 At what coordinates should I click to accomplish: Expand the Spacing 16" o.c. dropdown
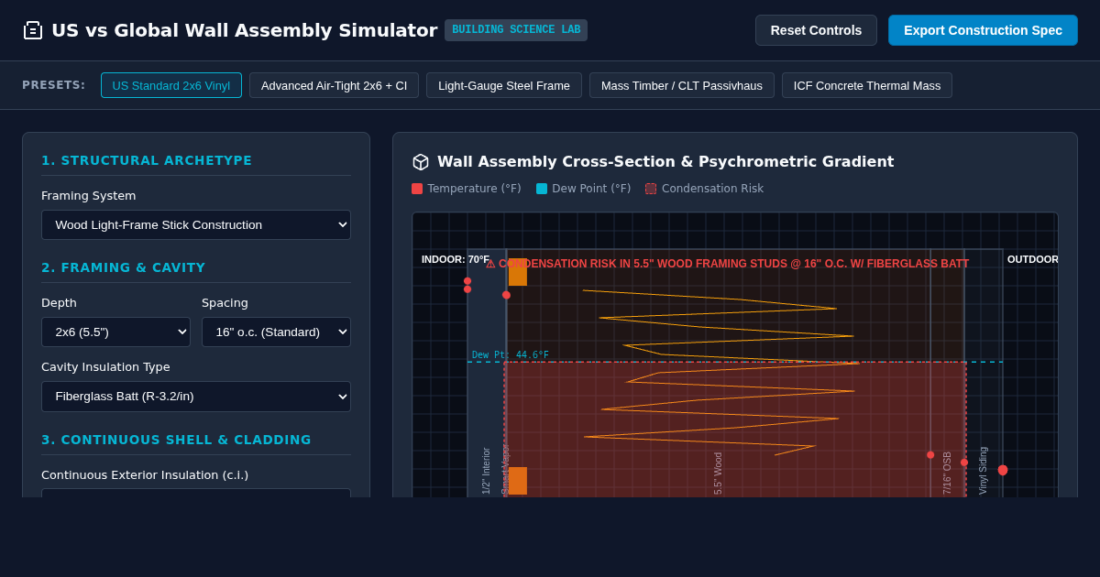(276, 332)
